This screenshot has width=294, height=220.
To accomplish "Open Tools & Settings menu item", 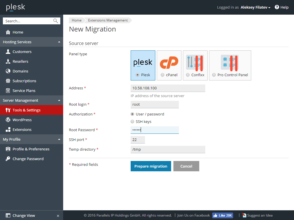I will (x=26, y=110).
